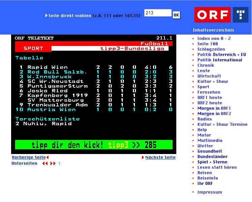Open Kultur + Show
The image size is (252, 202).
coord(213,82)
